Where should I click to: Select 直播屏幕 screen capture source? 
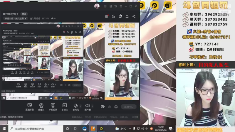(30, 107)
